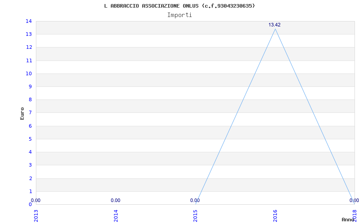Click the 2 tick on the y-axis

(31, 178)
